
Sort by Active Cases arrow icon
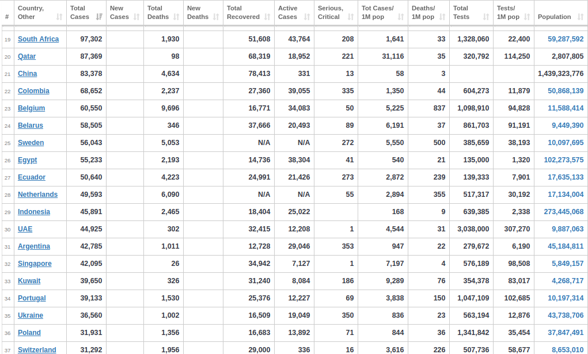pyautogui.click(x=307, y=17)
